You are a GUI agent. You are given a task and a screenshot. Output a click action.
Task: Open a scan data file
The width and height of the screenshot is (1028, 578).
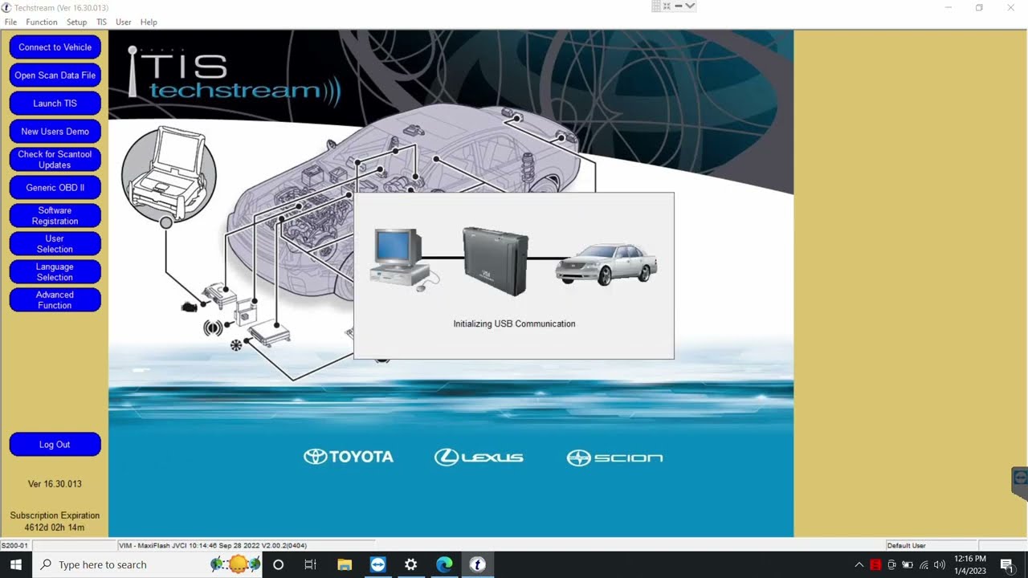pos(55,75)
